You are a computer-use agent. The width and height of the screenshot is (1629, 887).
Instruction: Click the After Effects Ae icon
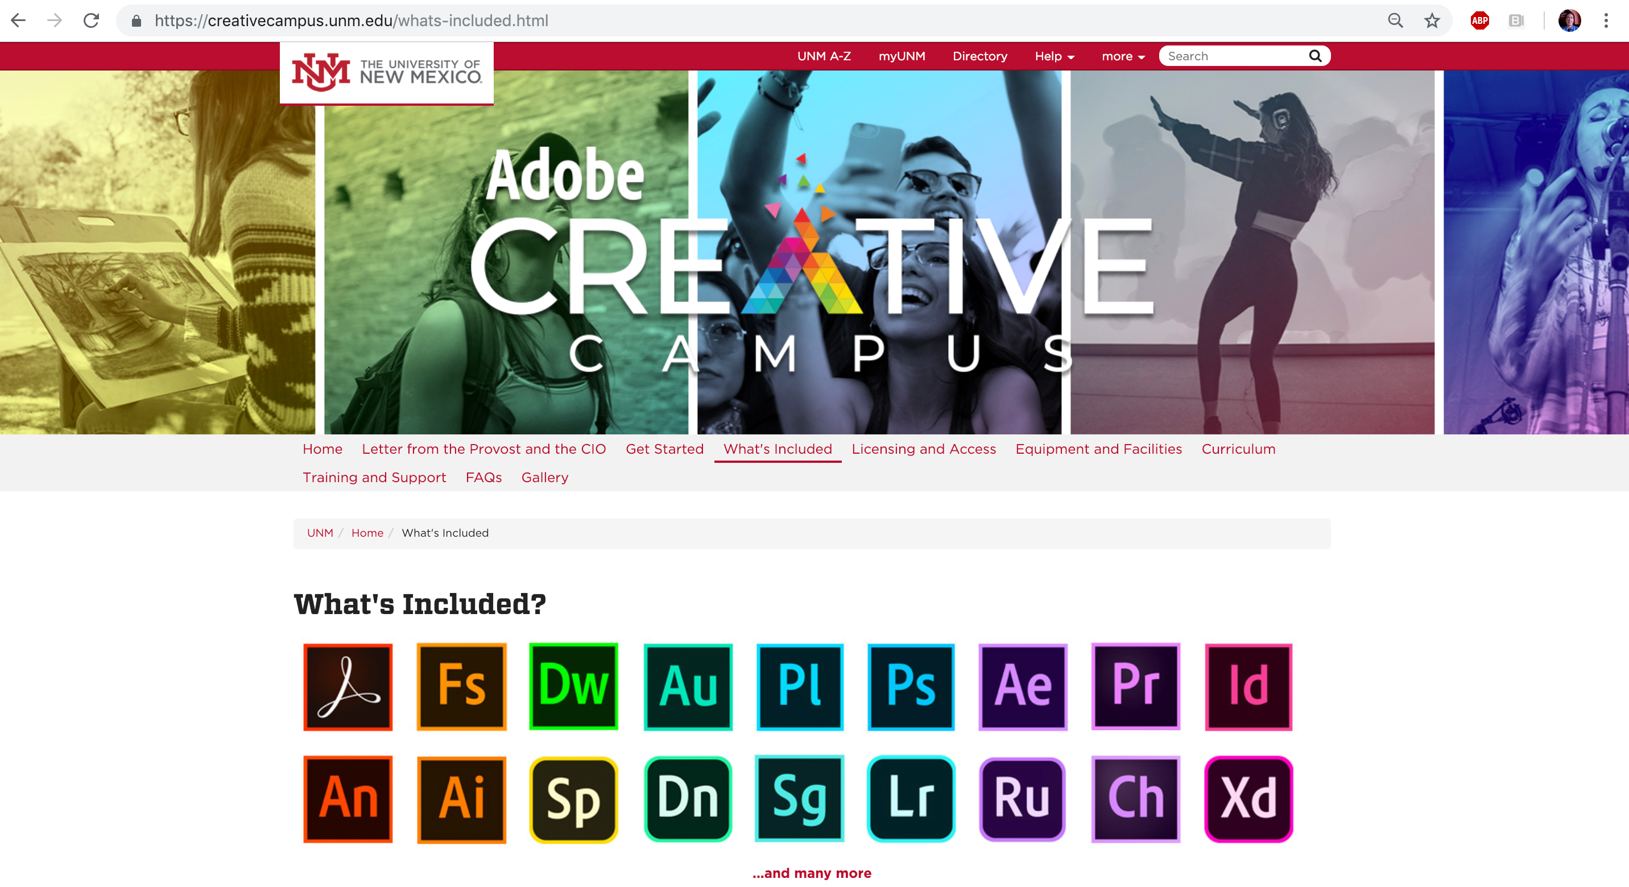pos(1023,687)
